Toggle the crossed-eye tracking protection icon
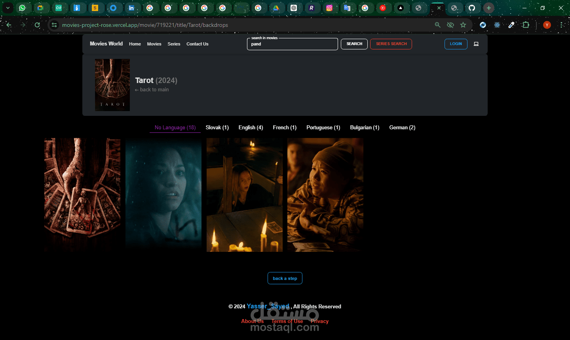Image resolution: width=570 pixels, height=340 pixels. (x=450, y=25)
